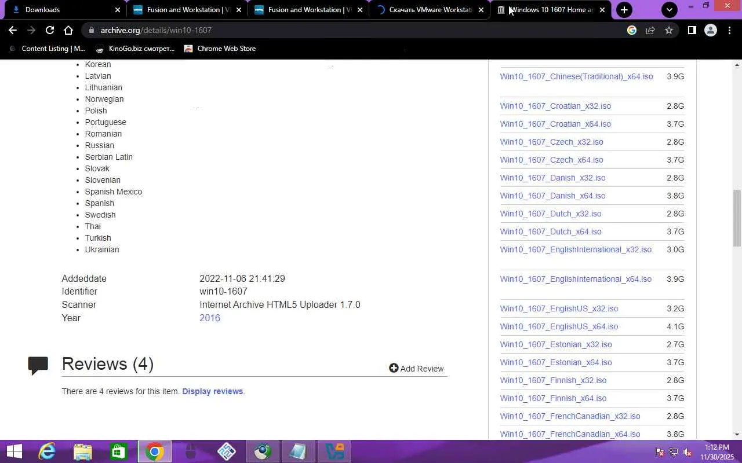
Task: Click the Display reviews link
Action: pyautogui.click(x=212, y=391)
